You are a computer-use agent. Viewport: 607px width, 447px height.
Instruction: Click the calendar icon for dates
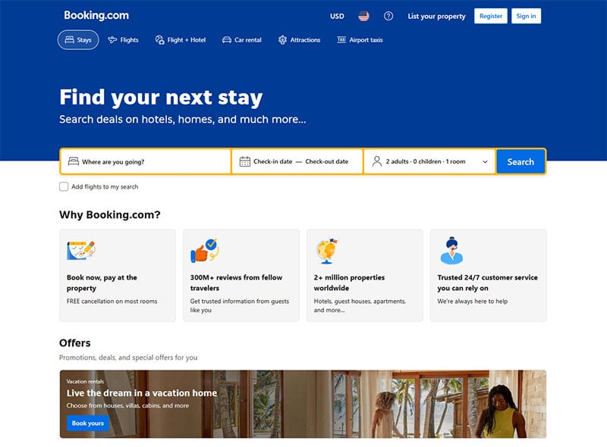244,161
